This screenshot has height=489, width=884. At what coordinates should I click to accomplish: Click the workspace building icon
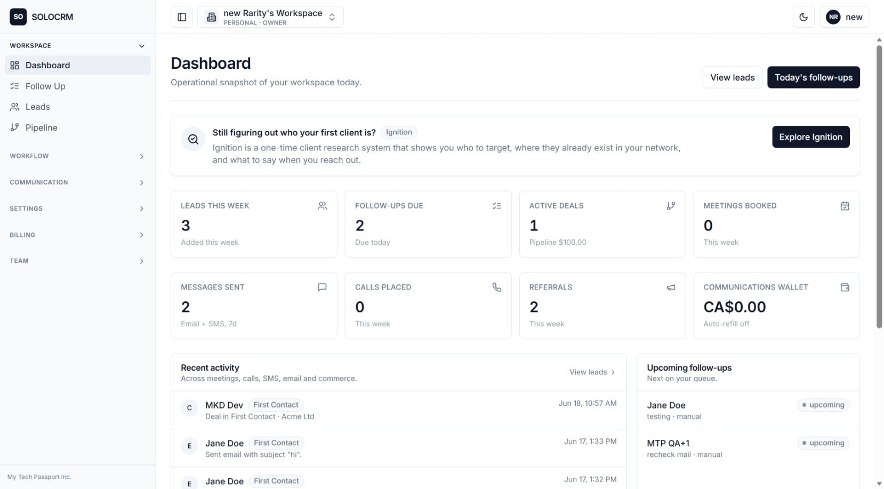point(212,17)
